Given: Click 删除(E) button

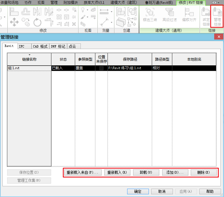Looking at the screenshot, I should point(204,172).
